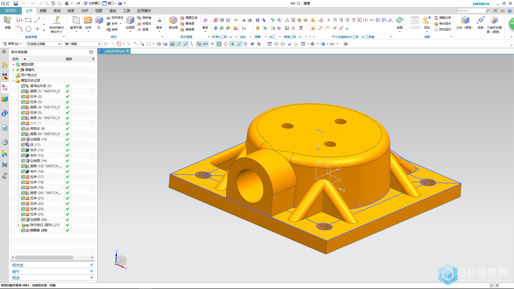Open the 菜单(M) dropdown
The height and width of the screenshot is (289, 514).
(x=12, y=44)
